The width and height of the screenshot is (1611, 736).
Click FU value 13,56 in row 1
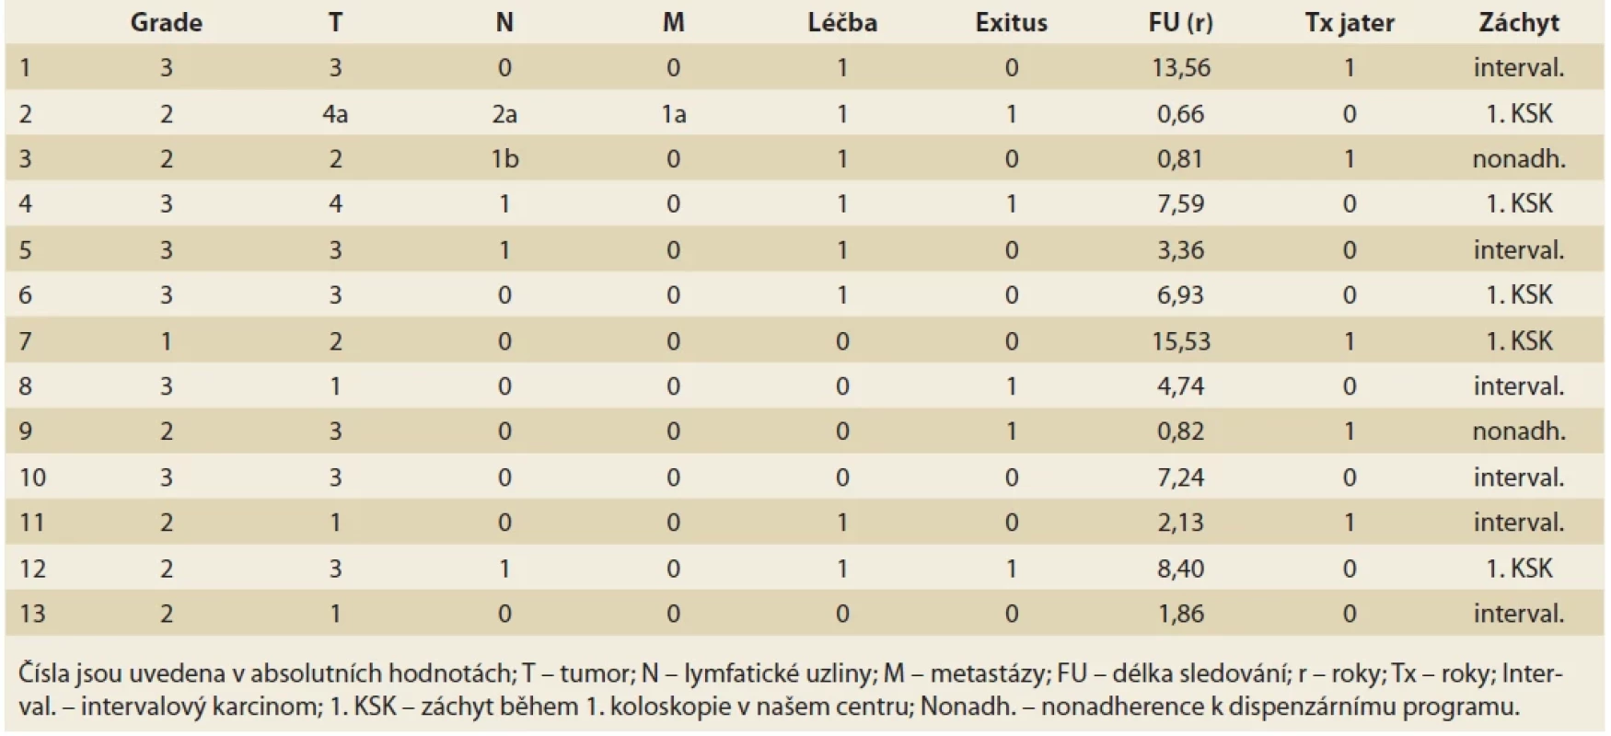point(1181,68)
